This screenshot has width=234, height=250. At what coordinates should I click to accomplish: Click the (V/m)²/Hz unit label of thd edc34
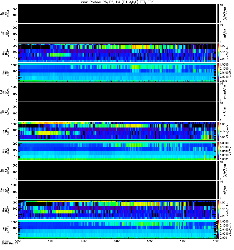point(225,92)
